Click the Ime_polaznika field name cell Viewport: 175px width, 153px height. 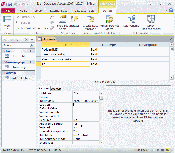click(65, 54)
